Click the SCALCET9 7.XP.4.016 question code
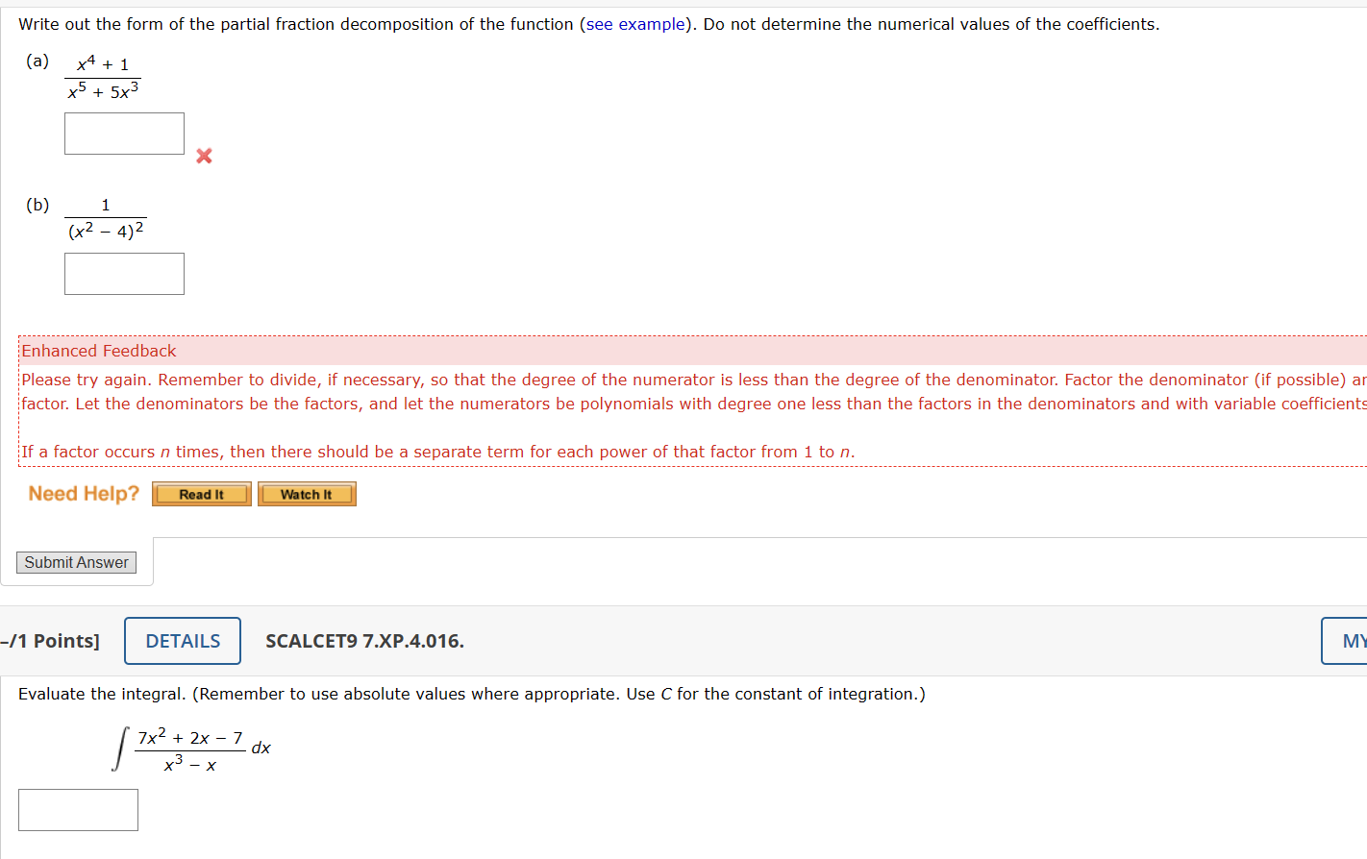 364,641
